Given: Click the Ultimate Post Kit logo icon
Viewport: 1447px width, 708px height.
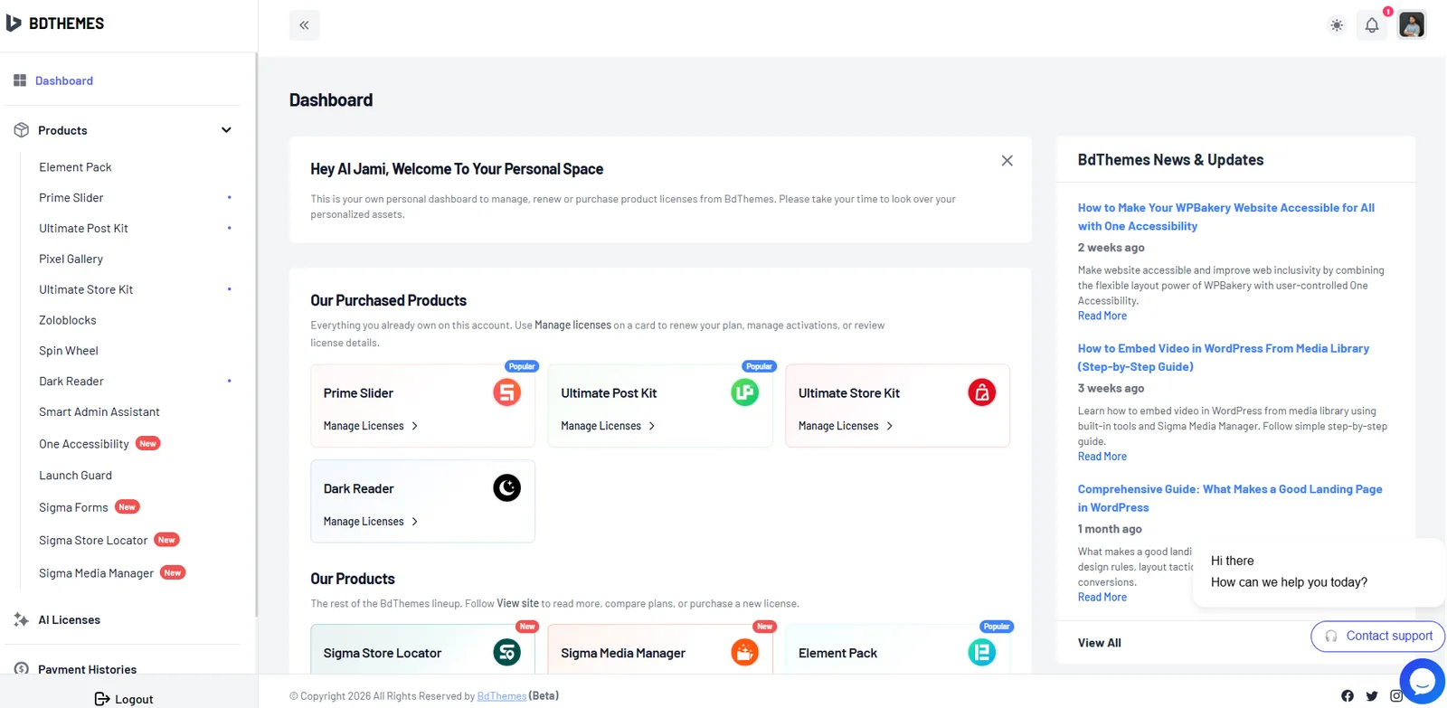Looking at the screenshot, I should 744,392.
